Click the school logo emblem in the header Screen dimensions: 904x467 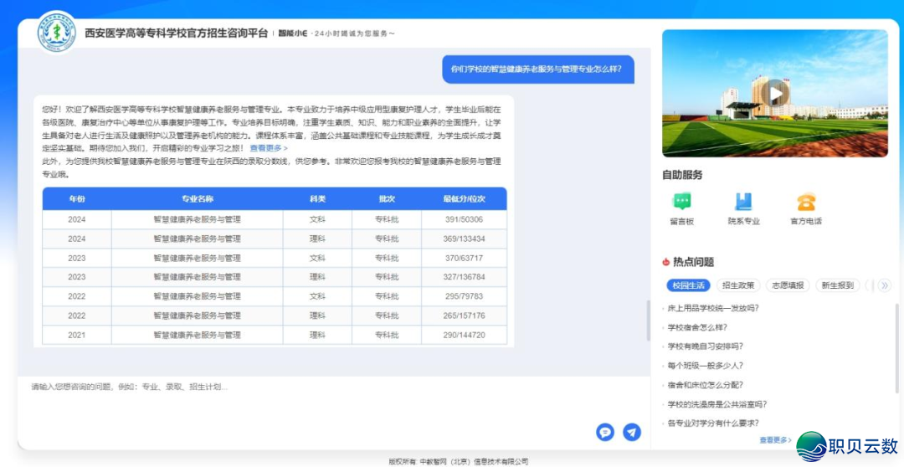point(56,33)
